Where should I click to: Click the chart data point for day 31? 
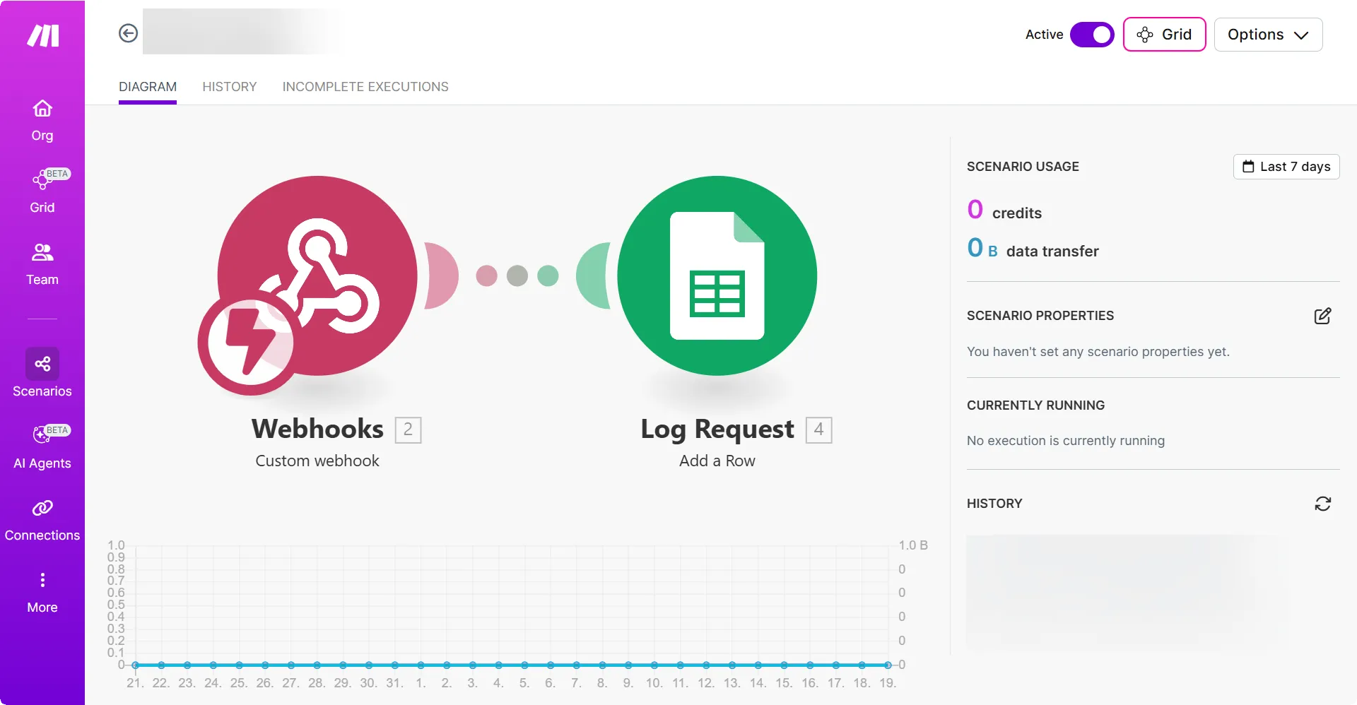[394, 665]
